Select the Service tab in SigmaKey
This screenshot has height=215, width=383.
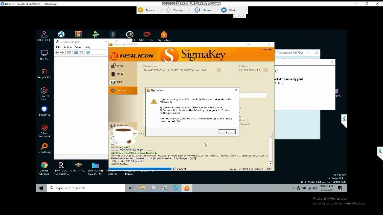click(123, 90)
